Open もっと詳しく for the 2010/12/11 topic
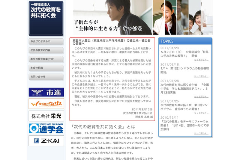The width and height of the screenshot is (240, 160). [201, 133]
